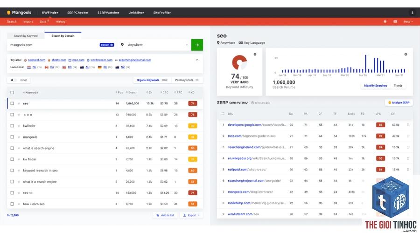The height and width of the screenshot is (233, 420).
Task: Star the 'how i learn seo' row
Action: (x=19, y=204)
